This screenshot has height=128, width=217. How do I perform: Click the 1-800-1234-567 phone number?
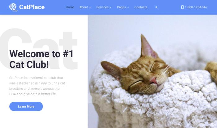(x=196, y=7)
